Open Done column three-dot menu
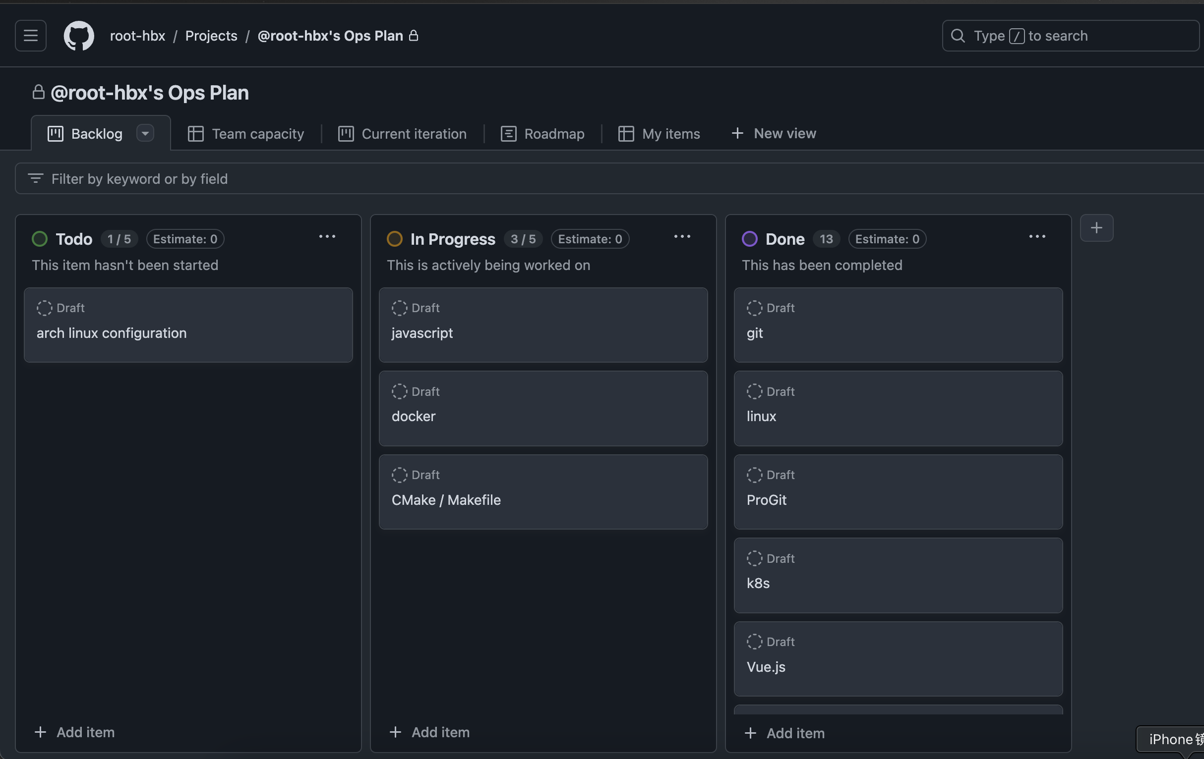Viewport: 1204px width, 759px height. pyautogui.click(x=1037, y=237)
